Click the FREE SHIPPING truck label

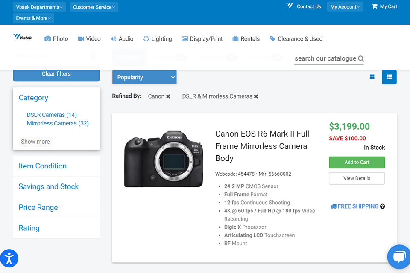(x=354, y=206)
